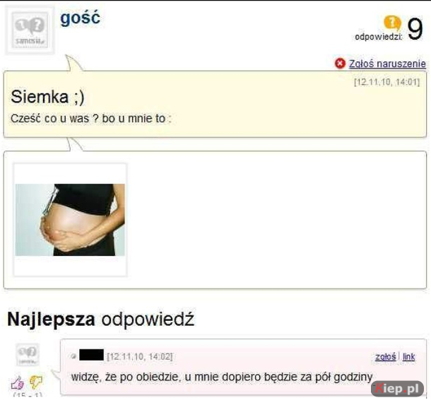Click the guest avatar beside gość
This screenshot has height=405, width=431.
[30, 30]
